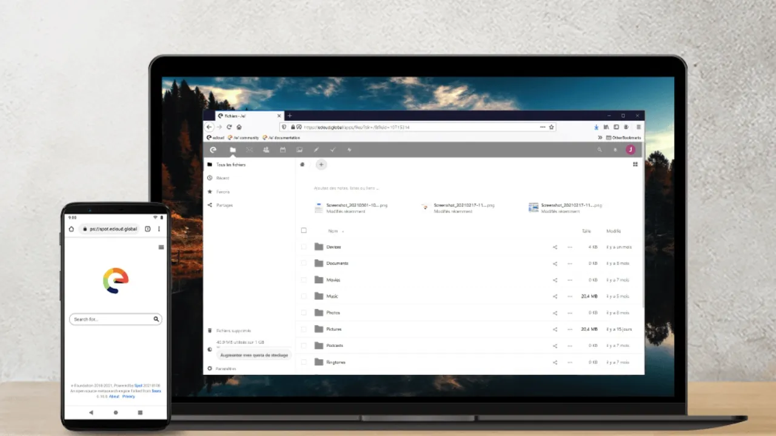The image size is (776, 436).
Task: Switch to grid view using the top-right toggle
Action: click(635, 164)
